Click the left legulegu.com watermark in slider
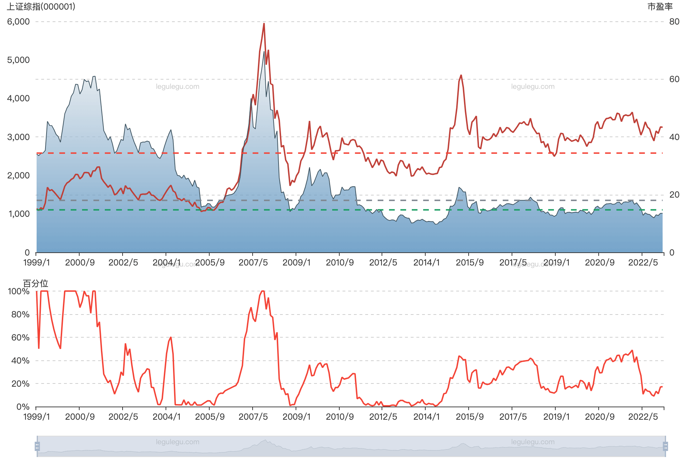Image resolution: width=685 pixels, height=462 pixels. click(177, 442)
